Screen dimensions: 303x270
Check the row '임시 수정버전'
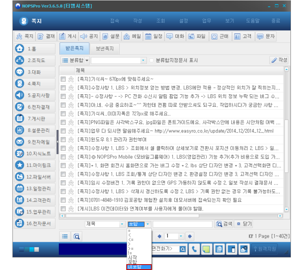[63, 183]
